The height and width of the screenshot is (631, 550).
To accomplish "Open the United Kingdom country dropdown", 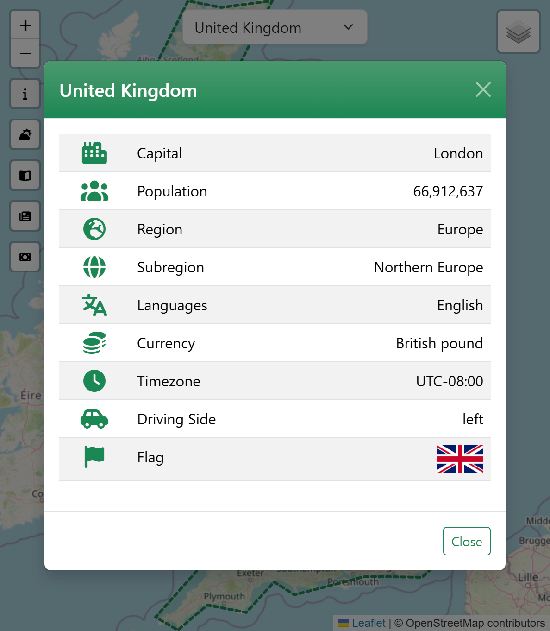I will point(275,27).
